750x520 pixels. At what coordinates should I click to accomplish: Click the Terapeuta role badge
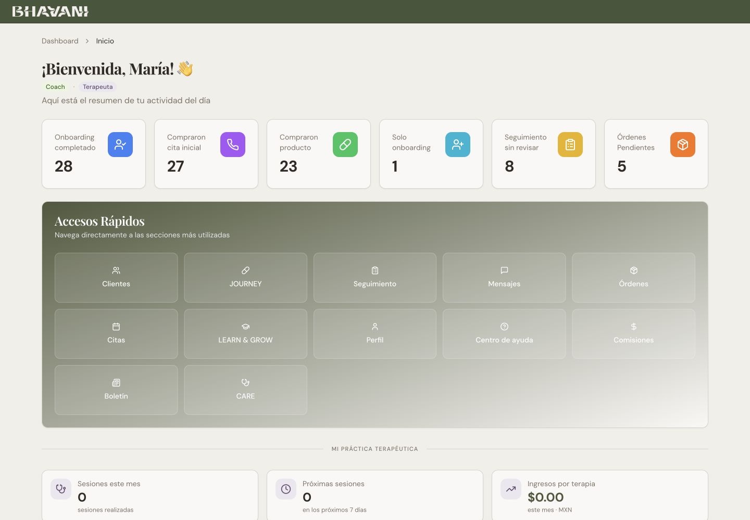pos(97,87)
